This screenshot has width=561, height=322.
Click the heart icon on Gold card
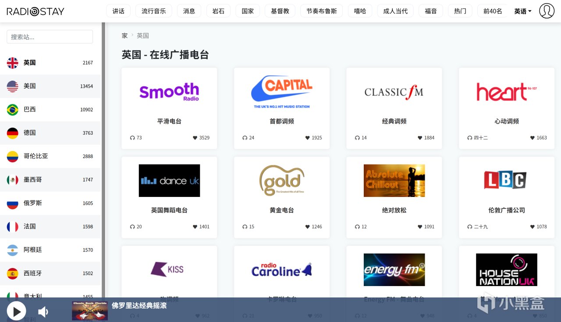tap(308, 227)
